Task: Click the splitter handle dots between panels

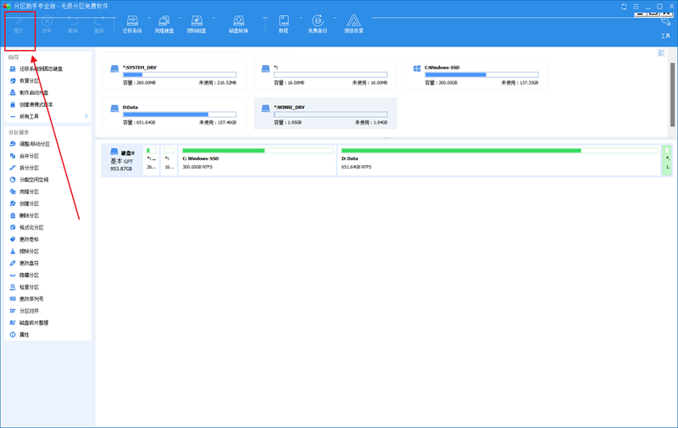Action: (386, 138)
